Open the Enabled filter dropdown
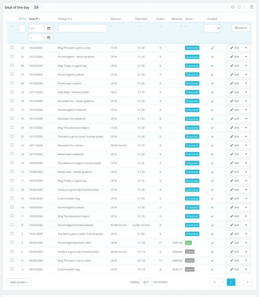Screen dimensions: 259x297 pos(212,28)
